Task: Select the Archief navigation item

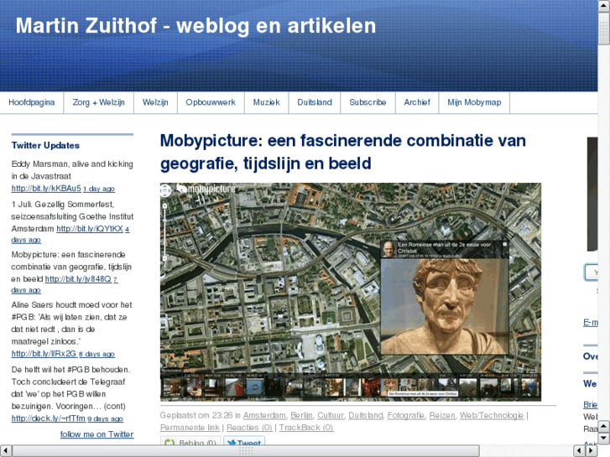Action: (417, 102)
